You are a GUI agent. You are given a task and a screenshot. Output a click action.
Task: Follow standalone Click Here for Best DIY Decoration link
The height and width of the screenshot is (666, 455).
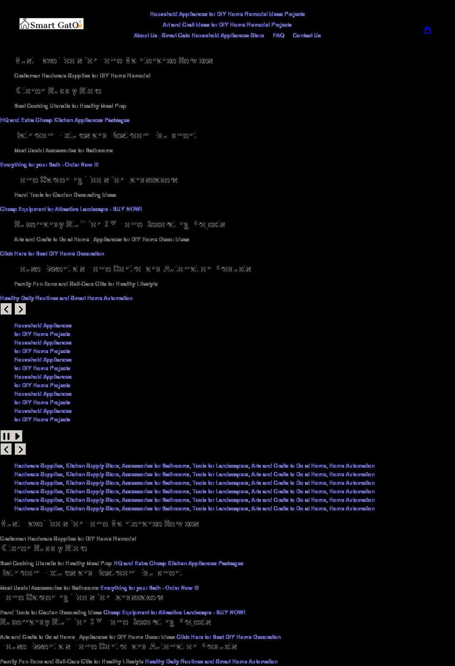coord(52,253)
